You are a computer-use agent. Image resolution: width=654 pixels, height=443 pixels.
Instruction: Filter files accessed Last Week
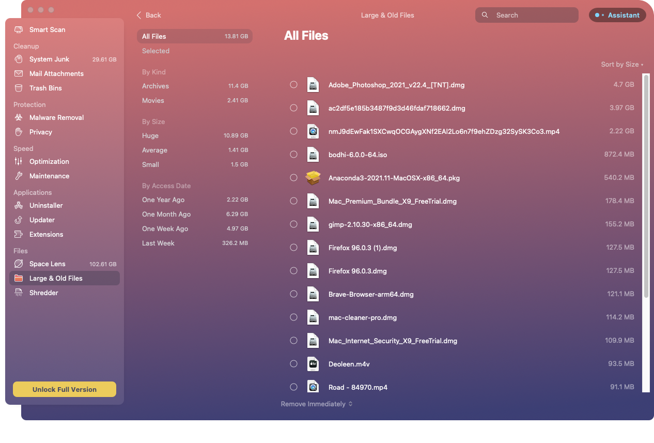195,243
